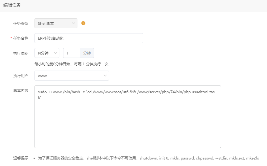Click the 分钟 unit suffix box
Screen dimensions: 267x166
click(x=87, y=53)
